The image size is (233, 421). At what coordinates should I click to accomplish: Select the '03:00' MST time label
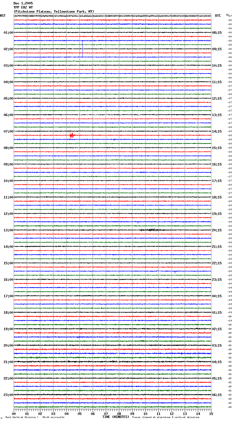8,66
